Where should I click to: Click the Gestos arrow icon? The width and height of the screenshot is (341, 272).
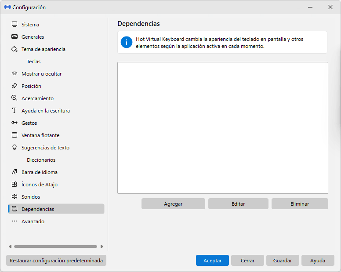pos(15,123)
